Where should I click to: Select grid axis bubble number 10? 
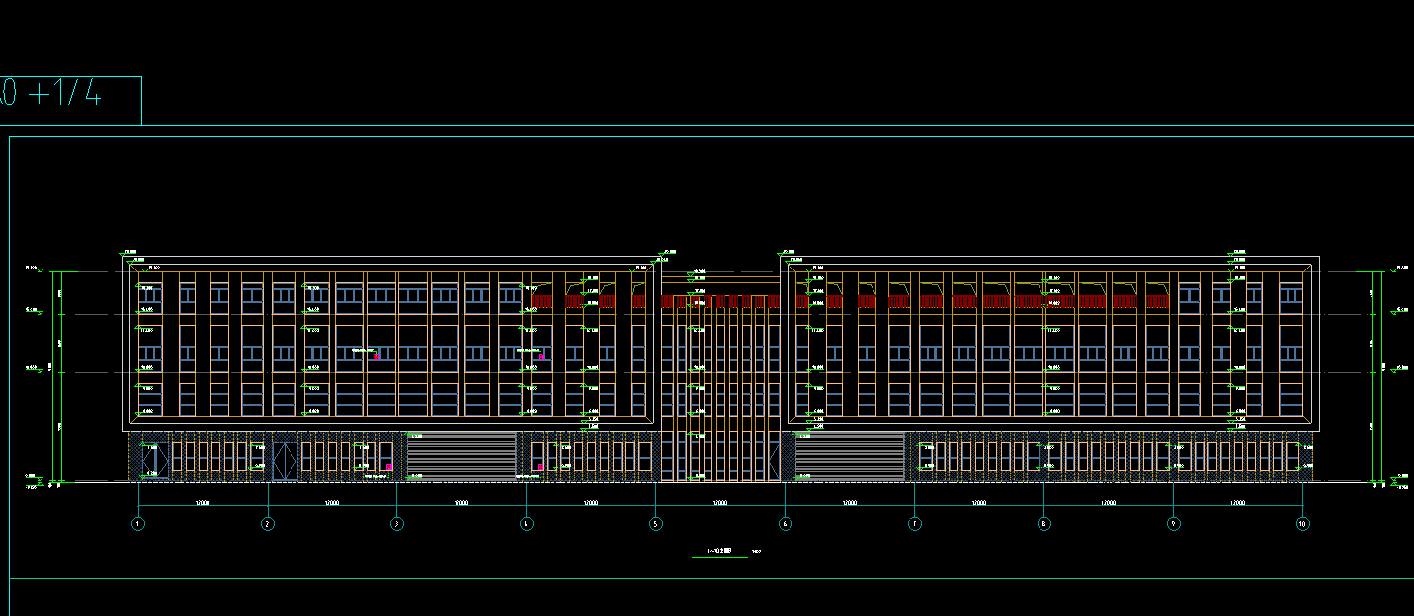point(1303,524)
